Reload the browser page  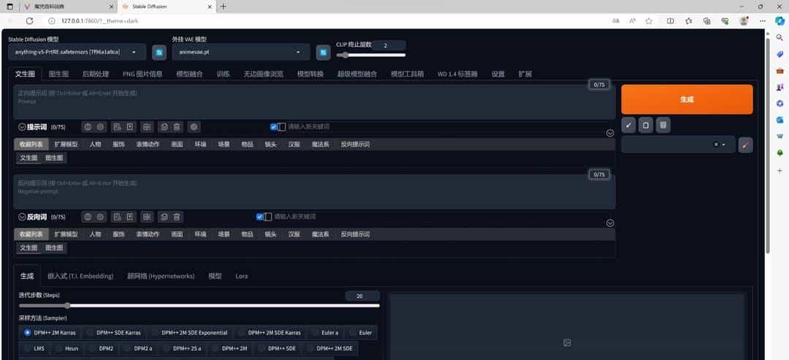pos(30,21)
